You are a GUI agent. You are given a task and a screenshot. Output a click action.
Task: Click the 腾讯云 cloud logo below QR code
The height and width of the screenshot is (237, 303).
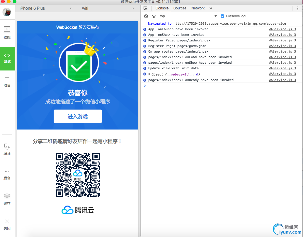78,210
